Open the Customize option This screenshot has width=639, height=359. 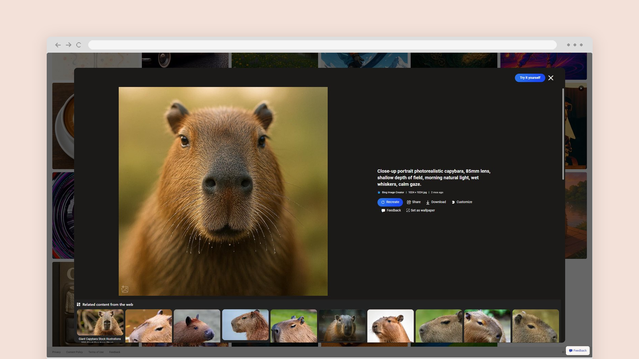(462, 202)
